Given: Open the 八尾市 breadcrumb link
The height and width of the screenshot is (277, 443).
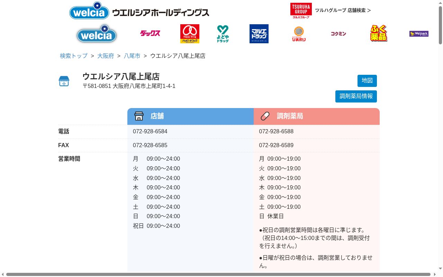Looking at the screenshot, I should (132, 56).
